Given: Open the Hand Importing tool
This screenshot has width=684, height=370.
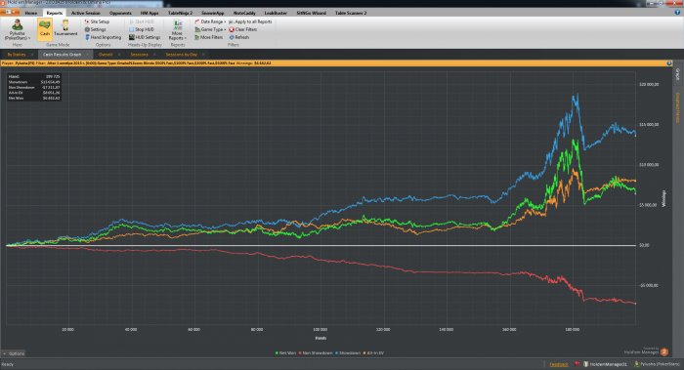Looking at the screenshot, I should [x=103, y=37].
